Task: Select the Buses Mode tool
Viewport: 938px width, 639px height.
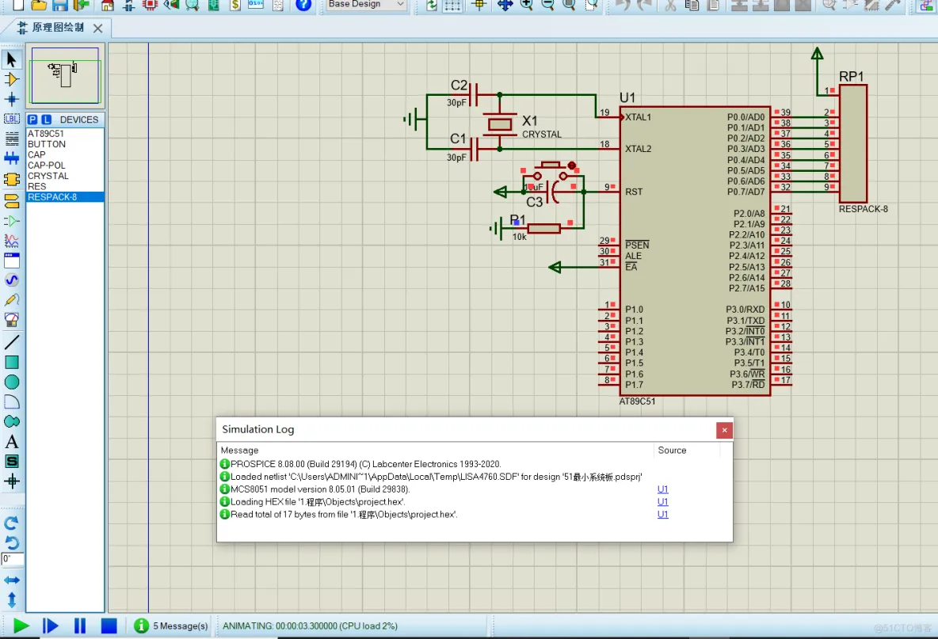Action: 11,158
